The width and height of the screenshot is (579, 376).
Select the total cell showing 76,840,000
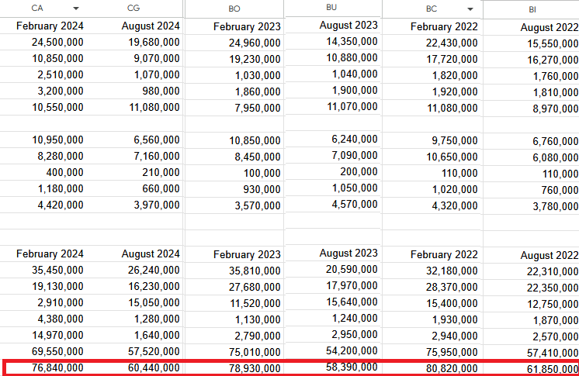(x=57, y=367)
